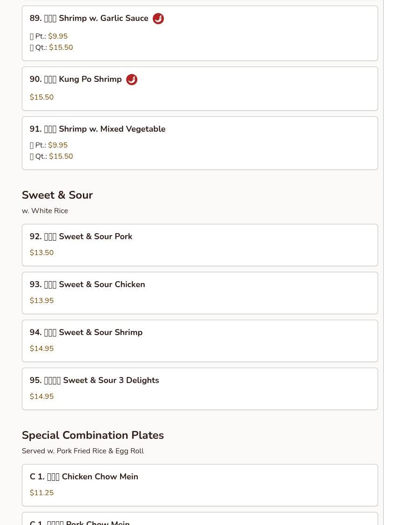Click the $11.25 price for Chicken Chow Mein

[41, 493]
